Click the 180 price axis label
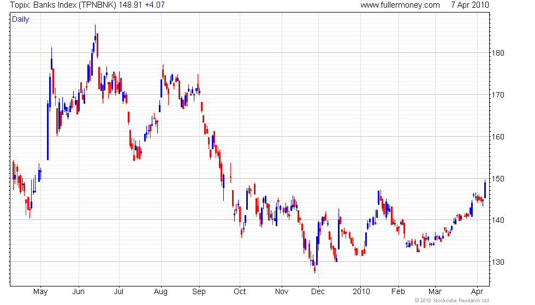This screenshot has height=305, width=535. click(x=497, y=53)
